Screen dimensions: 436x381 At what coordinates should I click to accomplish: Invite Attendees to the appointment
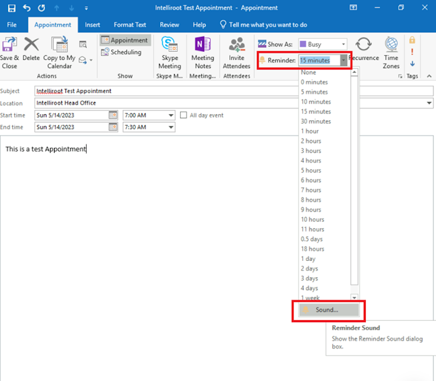[237, 53]
